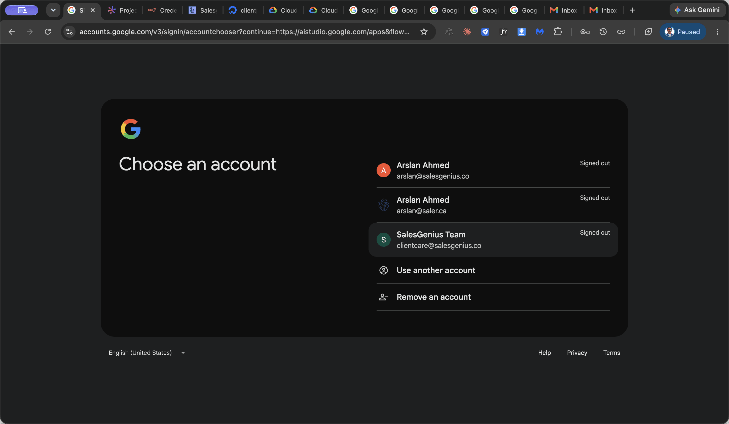Open the Extensions puzzle piece menu
This screenshot has width=729, height=424.
[558, 32]
